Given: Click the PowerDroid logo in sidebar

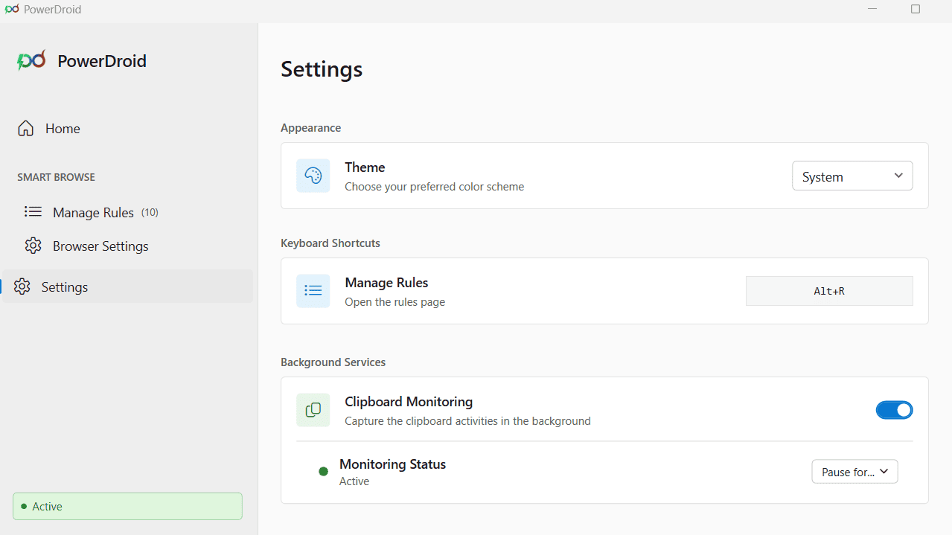Looking at the screenshot, I should pos(31,61).
